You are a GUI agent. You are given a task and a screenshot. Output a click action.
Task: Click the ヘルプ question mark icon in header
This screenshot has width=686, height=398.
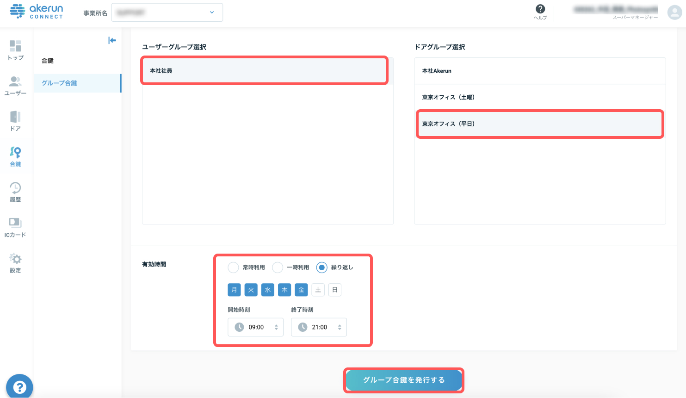coord(540,12)
